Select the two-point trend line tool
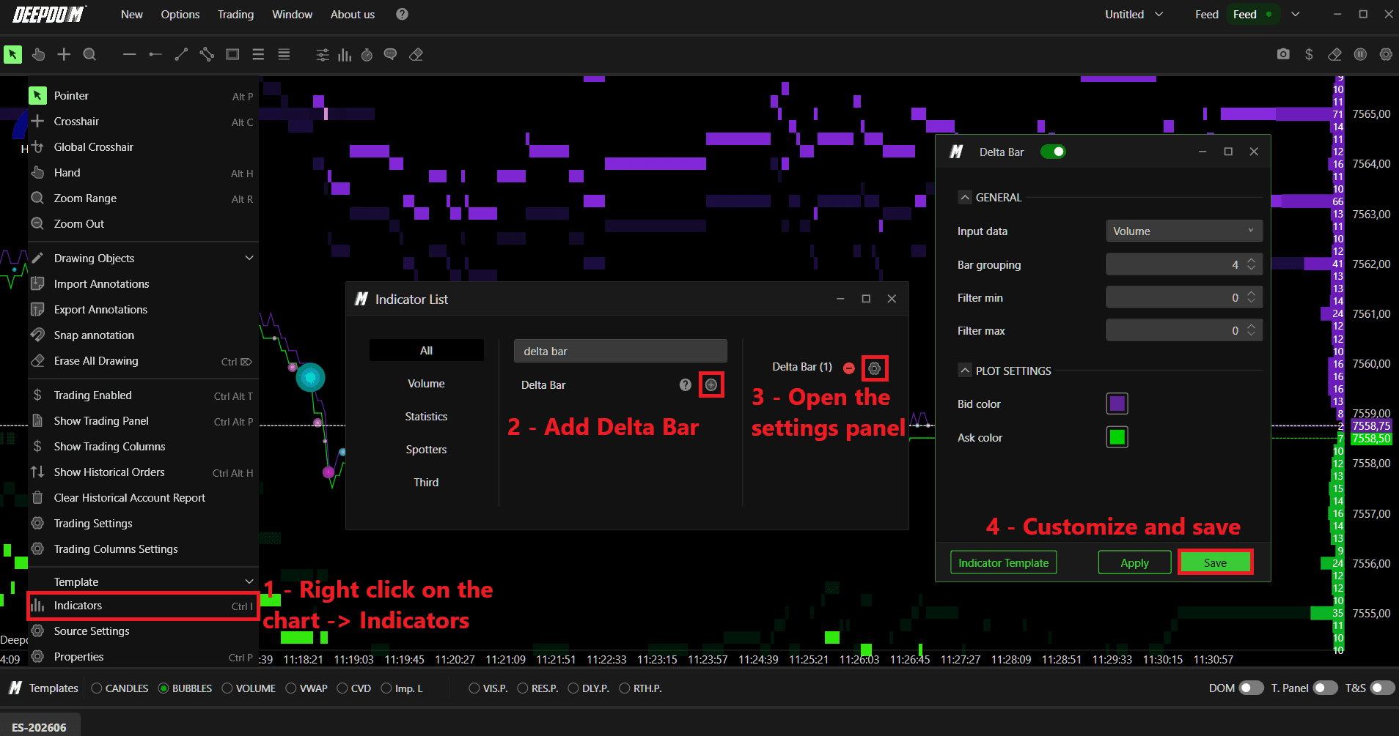 pyautogui.click(x=181, y=54)
